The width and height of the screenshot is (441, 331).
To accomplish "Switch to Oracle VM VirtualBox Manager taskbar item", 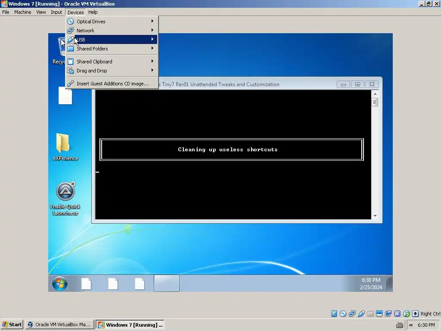I will click(60, 325).
